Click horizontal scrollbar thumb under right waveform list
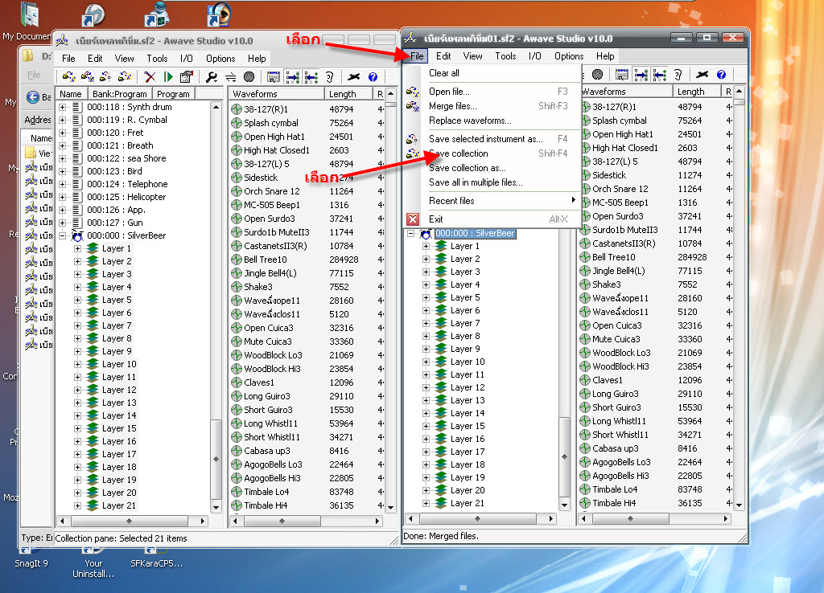 pyautogui.click(x=631, y=518)
